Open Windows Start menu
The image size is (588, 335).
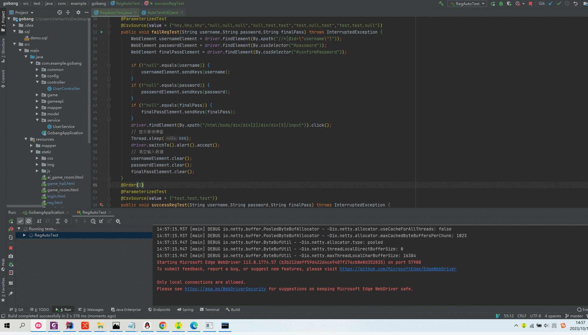7,326
